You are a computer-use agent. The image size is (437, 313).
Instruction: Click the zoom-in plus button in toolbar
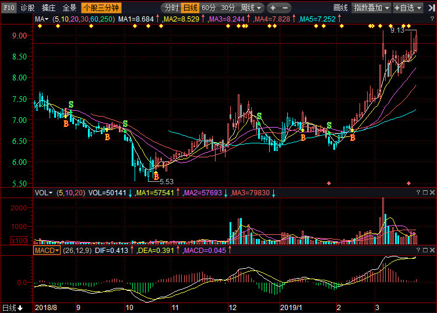(x=274, y=8)
